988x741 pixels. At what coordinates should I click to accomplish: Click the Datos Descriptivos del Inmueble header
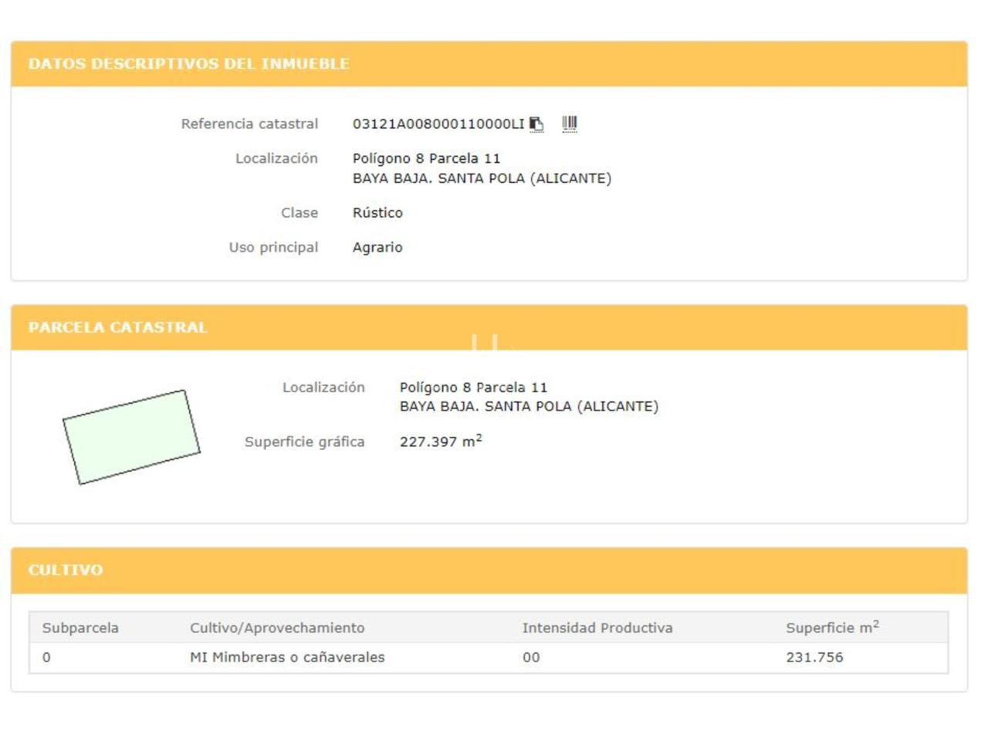click(x=189, y=64)
